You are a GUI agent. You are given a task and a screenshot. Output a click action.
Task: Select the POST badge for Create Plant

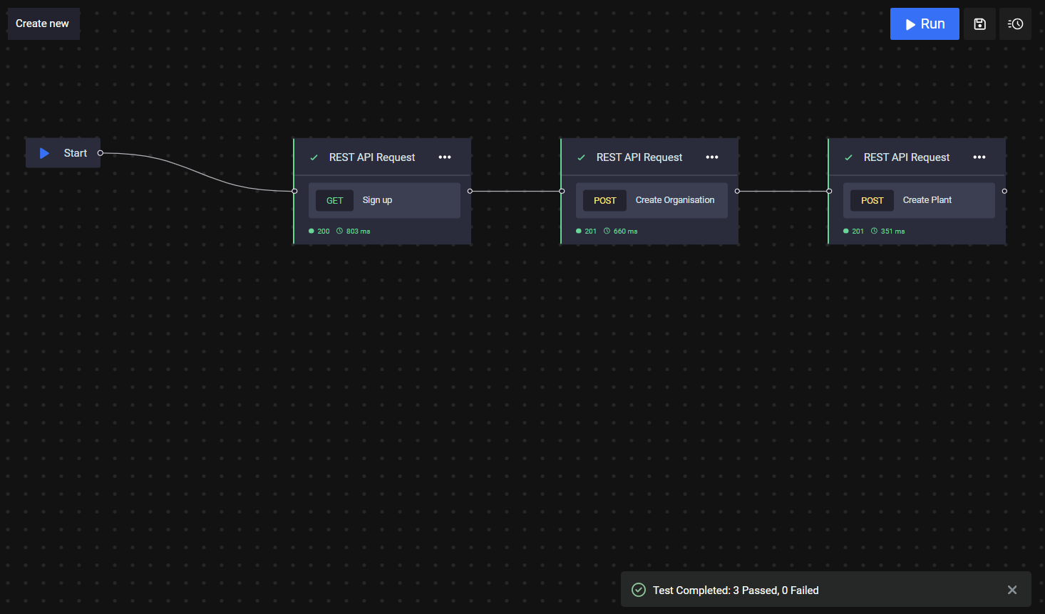[x=872, y=201]
